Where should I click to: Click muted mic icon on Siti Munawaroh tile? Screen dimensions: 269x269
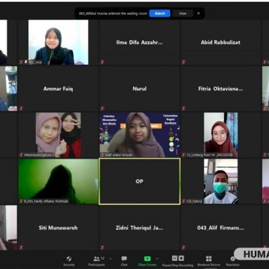pos(22,247)
